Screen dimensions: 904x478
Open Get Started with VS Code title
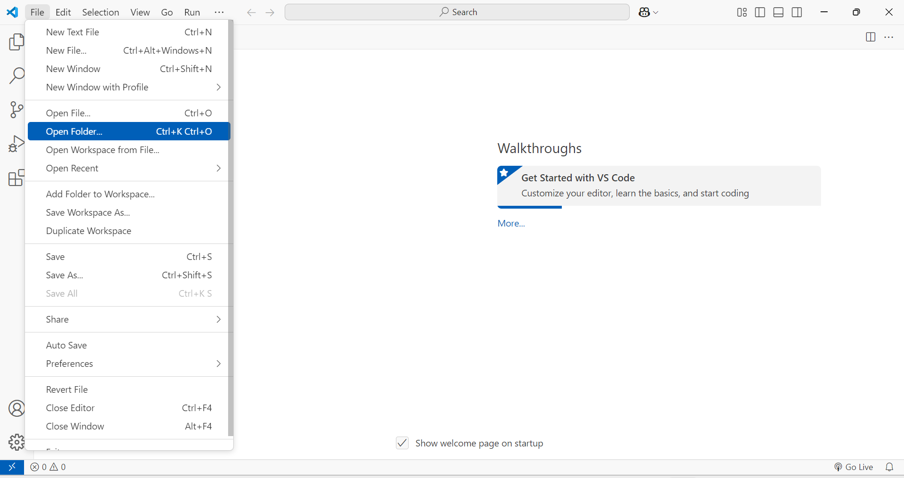click(x=578, y=178)
